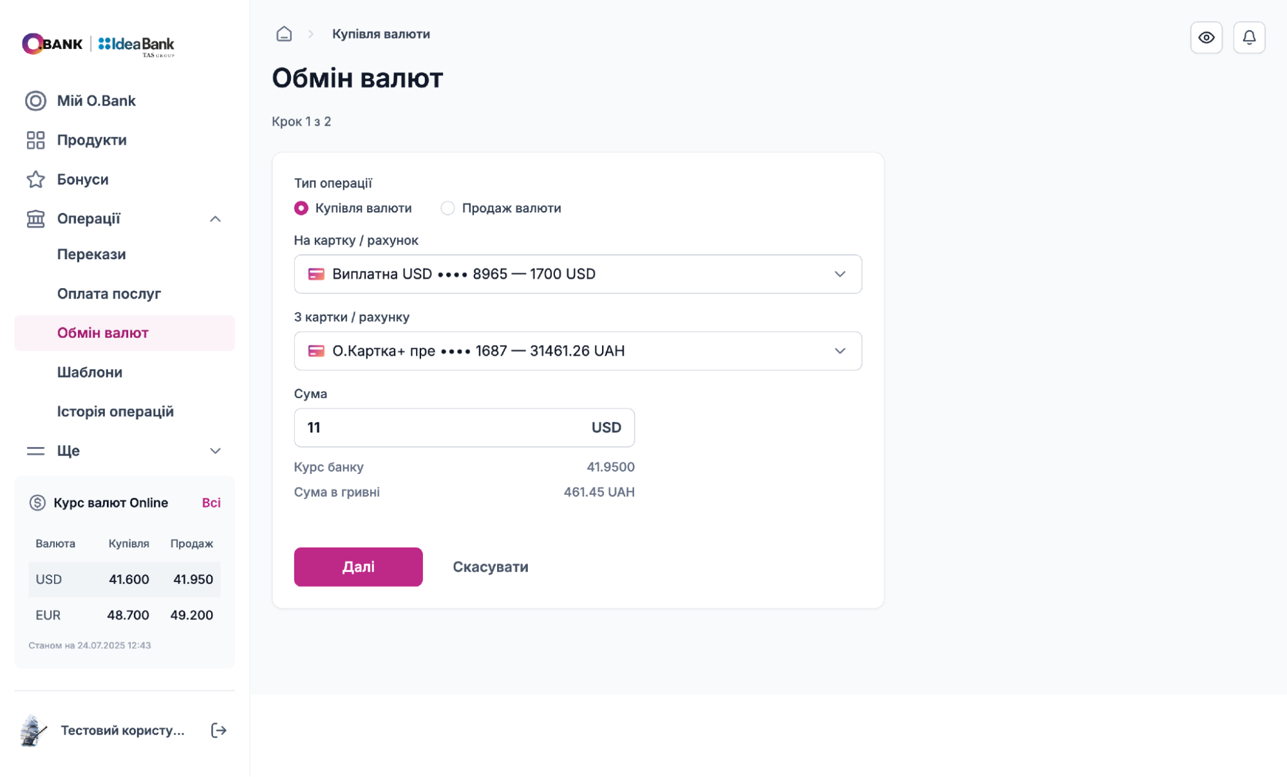Select Купівля валюти radio button
The image size is (1287, 777).
301,208
